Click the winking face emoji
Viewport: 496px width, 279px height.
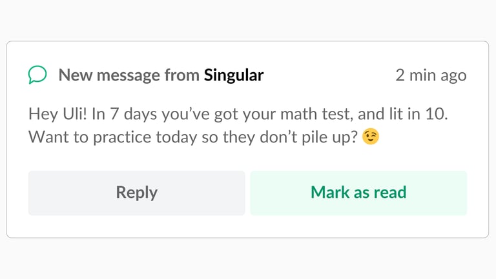pos(371,137)
